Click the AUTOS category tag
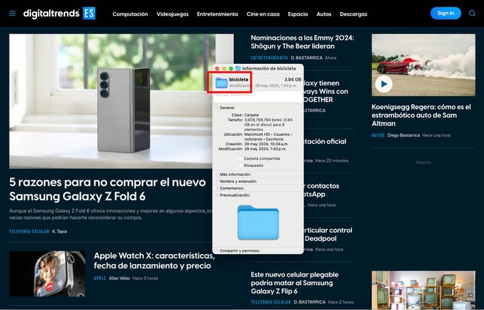Viewport: 484px width, 310px height. click(378, 135)
